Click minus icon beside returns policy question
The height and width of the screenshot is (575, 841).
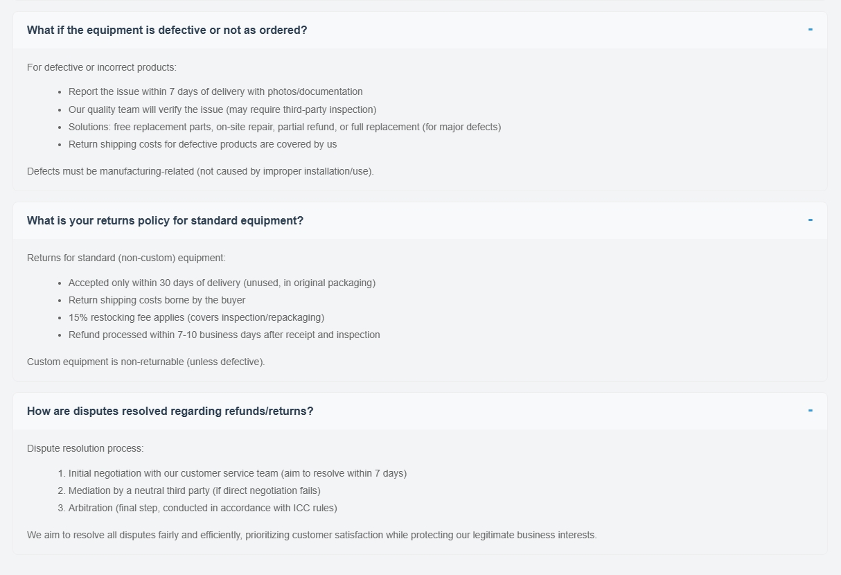click(x=810, y=220)
